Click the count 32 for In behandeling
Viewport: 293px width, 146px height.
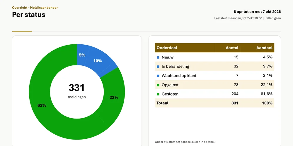(x=236, y=66)
